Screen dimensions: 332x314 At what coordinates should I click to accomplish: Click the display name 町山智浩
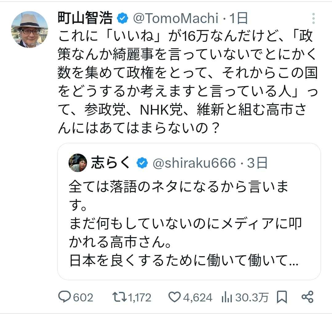[85, 19]
